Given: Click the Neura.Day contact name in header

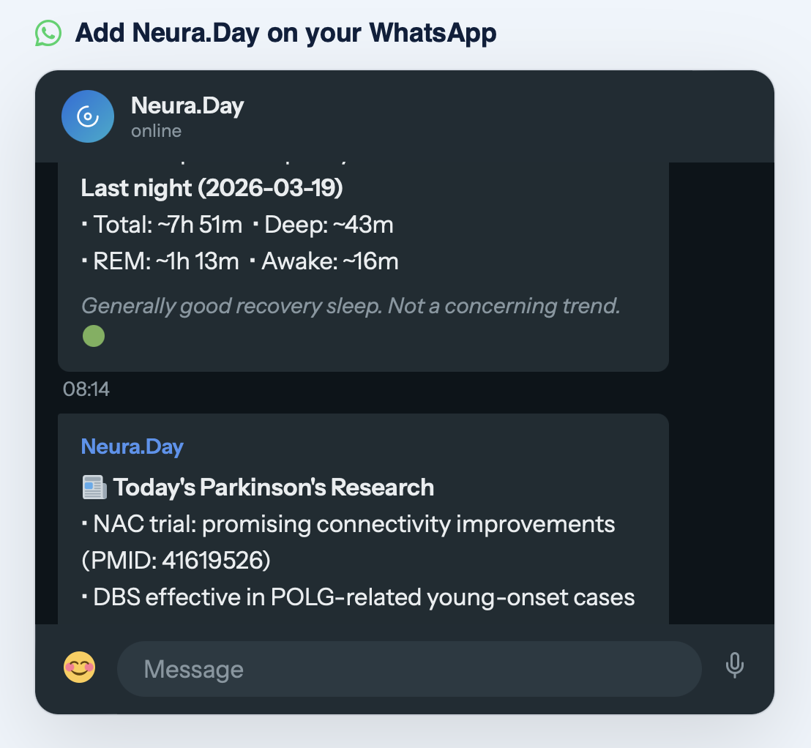Looking at the screenshot, I should [x=187, y=106].
